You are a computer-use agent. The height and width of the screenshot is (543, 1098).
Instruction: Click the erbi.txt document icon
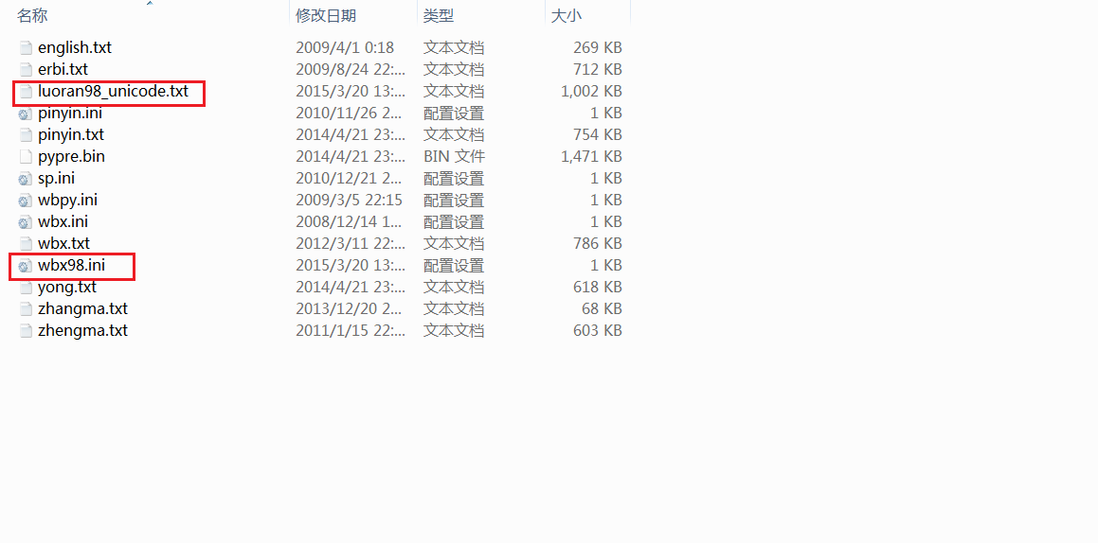point(26,70)
